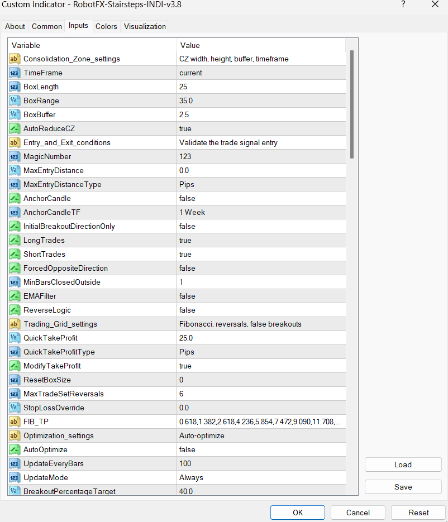This screenshot has width=448, height=522.
Task: Click the double-type icon beside BoxBuffer
Action: (15, 115)
